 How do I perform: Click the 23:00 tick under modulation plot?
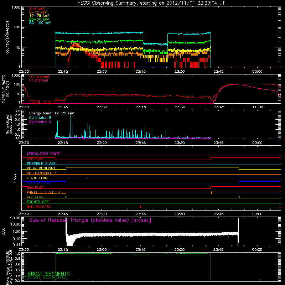tap(102, 143)
